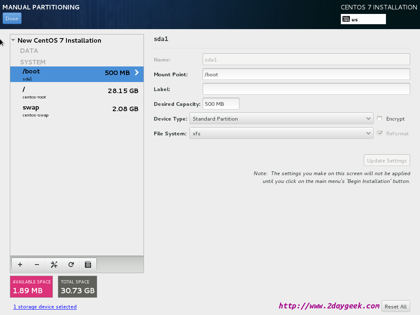Click the sda1 heading in details pane
420x315 pixels.
(161, 39)
